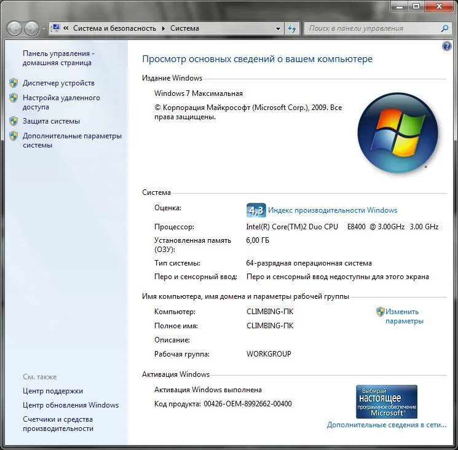The height and width of the screenshot is (450, 458).
Task: Click shield icon next to 'Изменить параметры'
Action: point(381,312)
